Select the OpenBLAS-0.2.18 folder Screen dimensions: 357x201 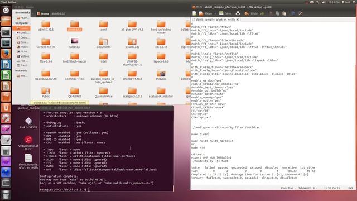[46, 75]
